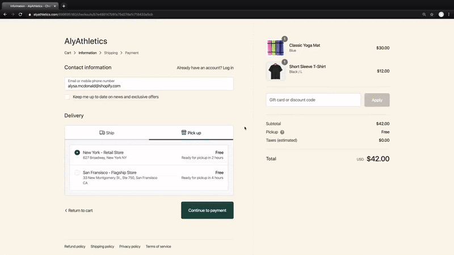454x255 pixels.
Task: Click the browser back arrow
Action: tap(5, 14)
